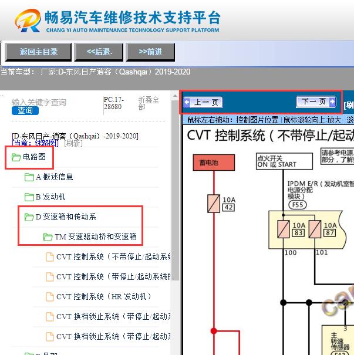
Task: Click the 折叠全部 collapse-all link
Action: pos(149,103)
